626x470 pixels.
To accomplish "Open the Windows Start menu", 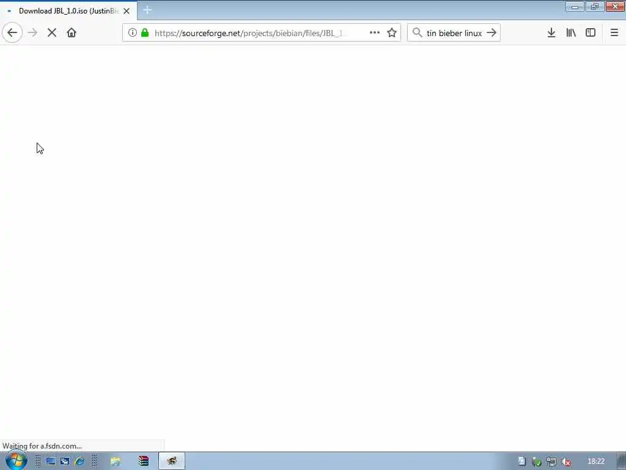I will click(16, 461).
